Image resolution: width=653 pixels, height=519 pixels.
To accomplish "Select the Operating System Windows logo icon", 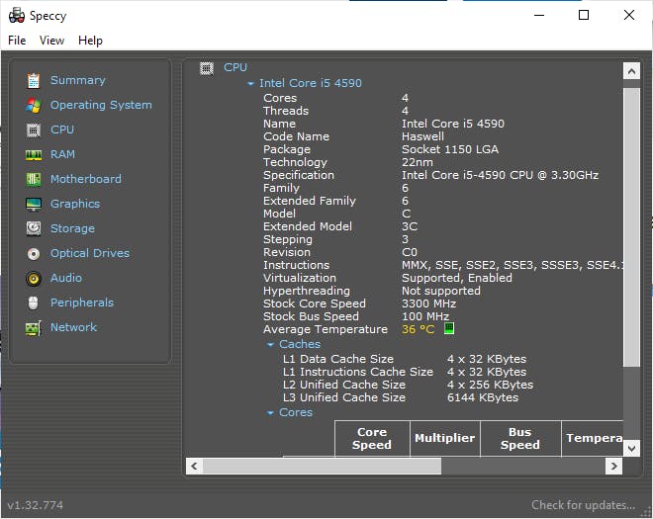I will pyautogui.click(x=34, y=106).
